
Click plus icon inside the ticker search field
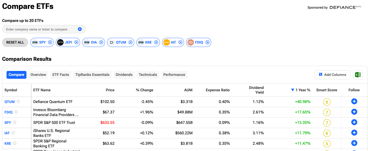tap(80, 29)
